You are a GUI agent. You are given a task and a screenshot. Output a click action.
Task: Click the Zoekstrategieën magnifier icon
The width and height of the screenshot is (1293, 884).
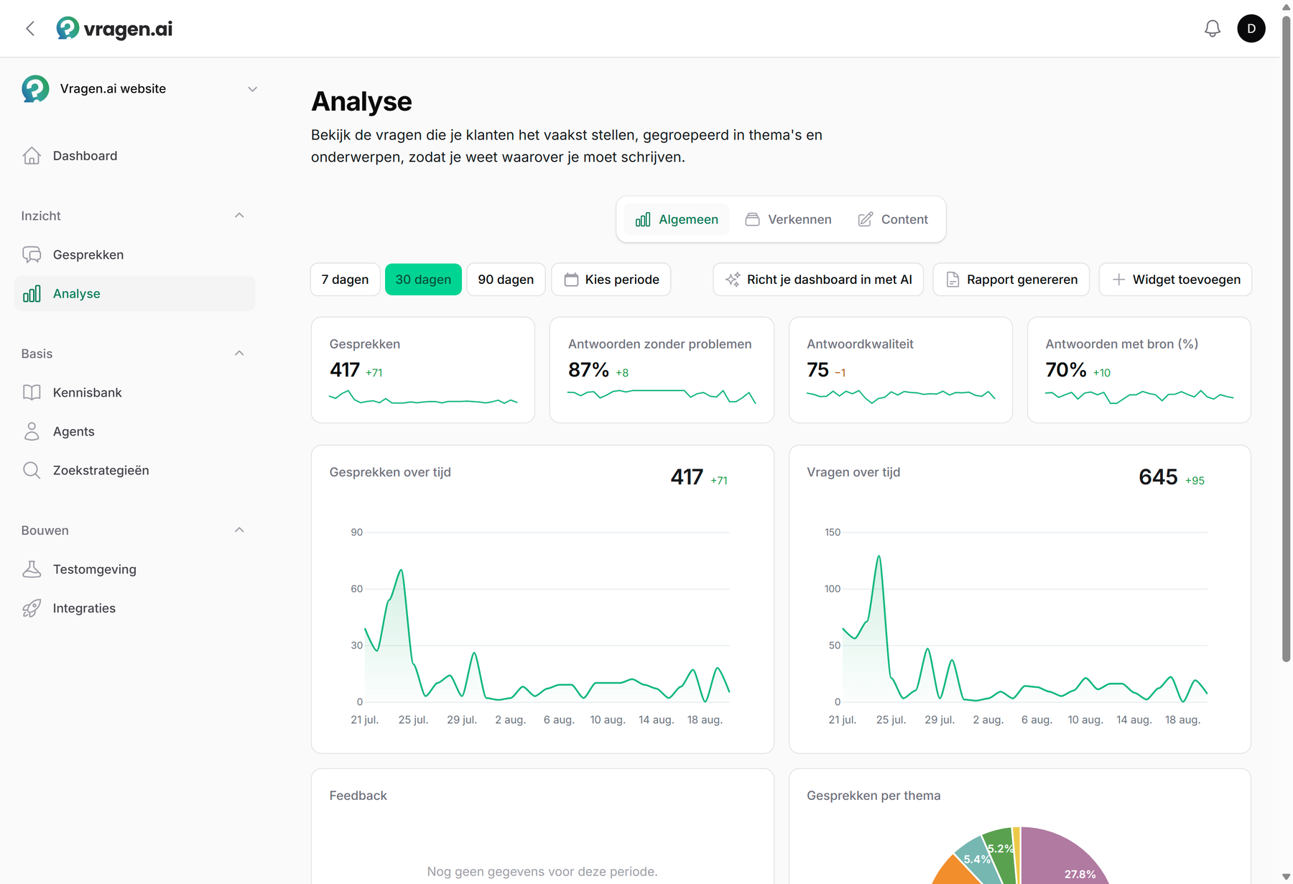click(x=32, y=471)
